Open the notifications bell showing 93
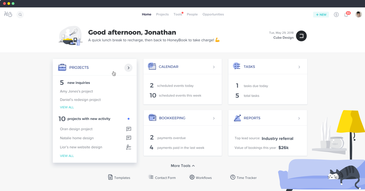The image size is (365, 191). coord(346,14)
